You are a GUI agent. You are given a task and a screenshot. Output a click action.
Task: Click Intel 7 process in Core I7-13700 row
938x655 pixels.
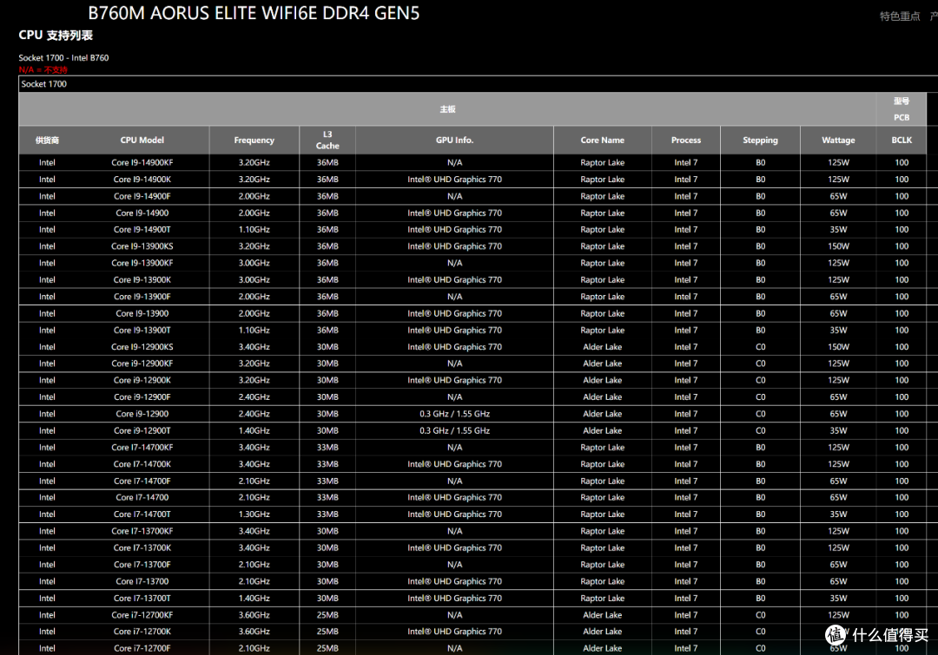click(685, 581)
